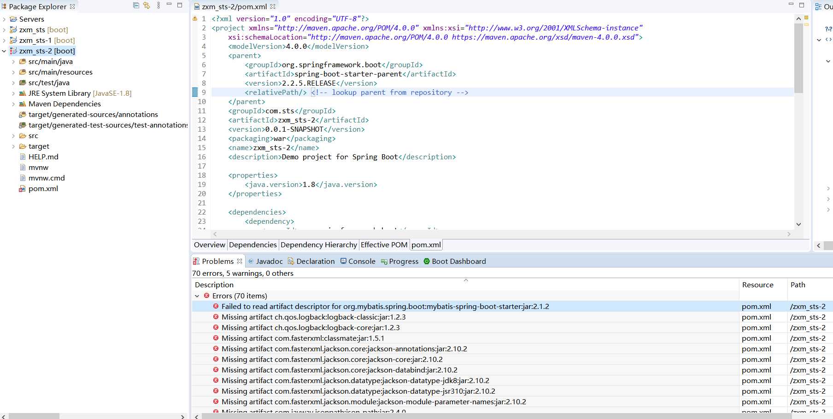This screenshot has height=419, width=833.
Task: Open Package Explorer view menu
Action: (158, 6)
